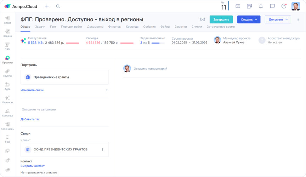Viewport: 306px width, 177px height.
Task: Open the Списки tab
Action: 197,27
